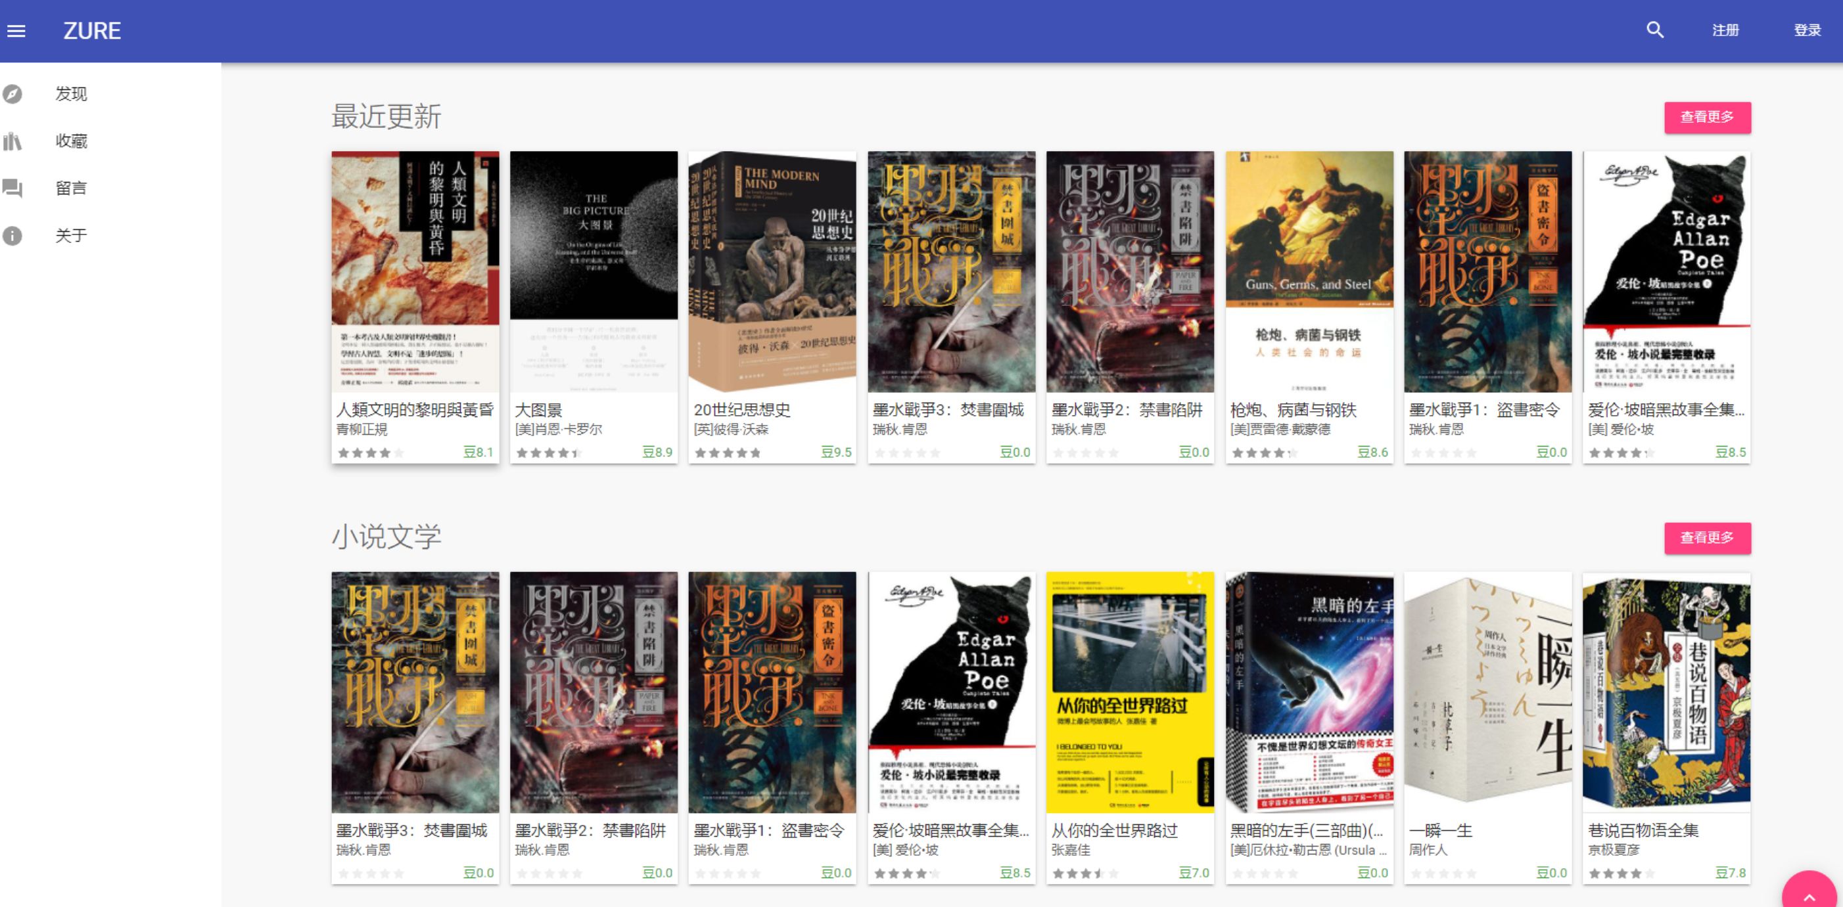
Task: Open the 枪炮、病菌与钢铁 cover
Action: tap(1309, 272)
